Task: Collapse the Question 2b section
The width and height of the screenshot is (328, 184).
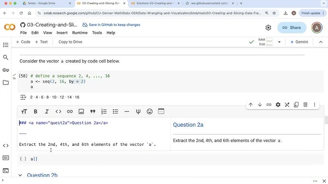Action: pos(20,175)
